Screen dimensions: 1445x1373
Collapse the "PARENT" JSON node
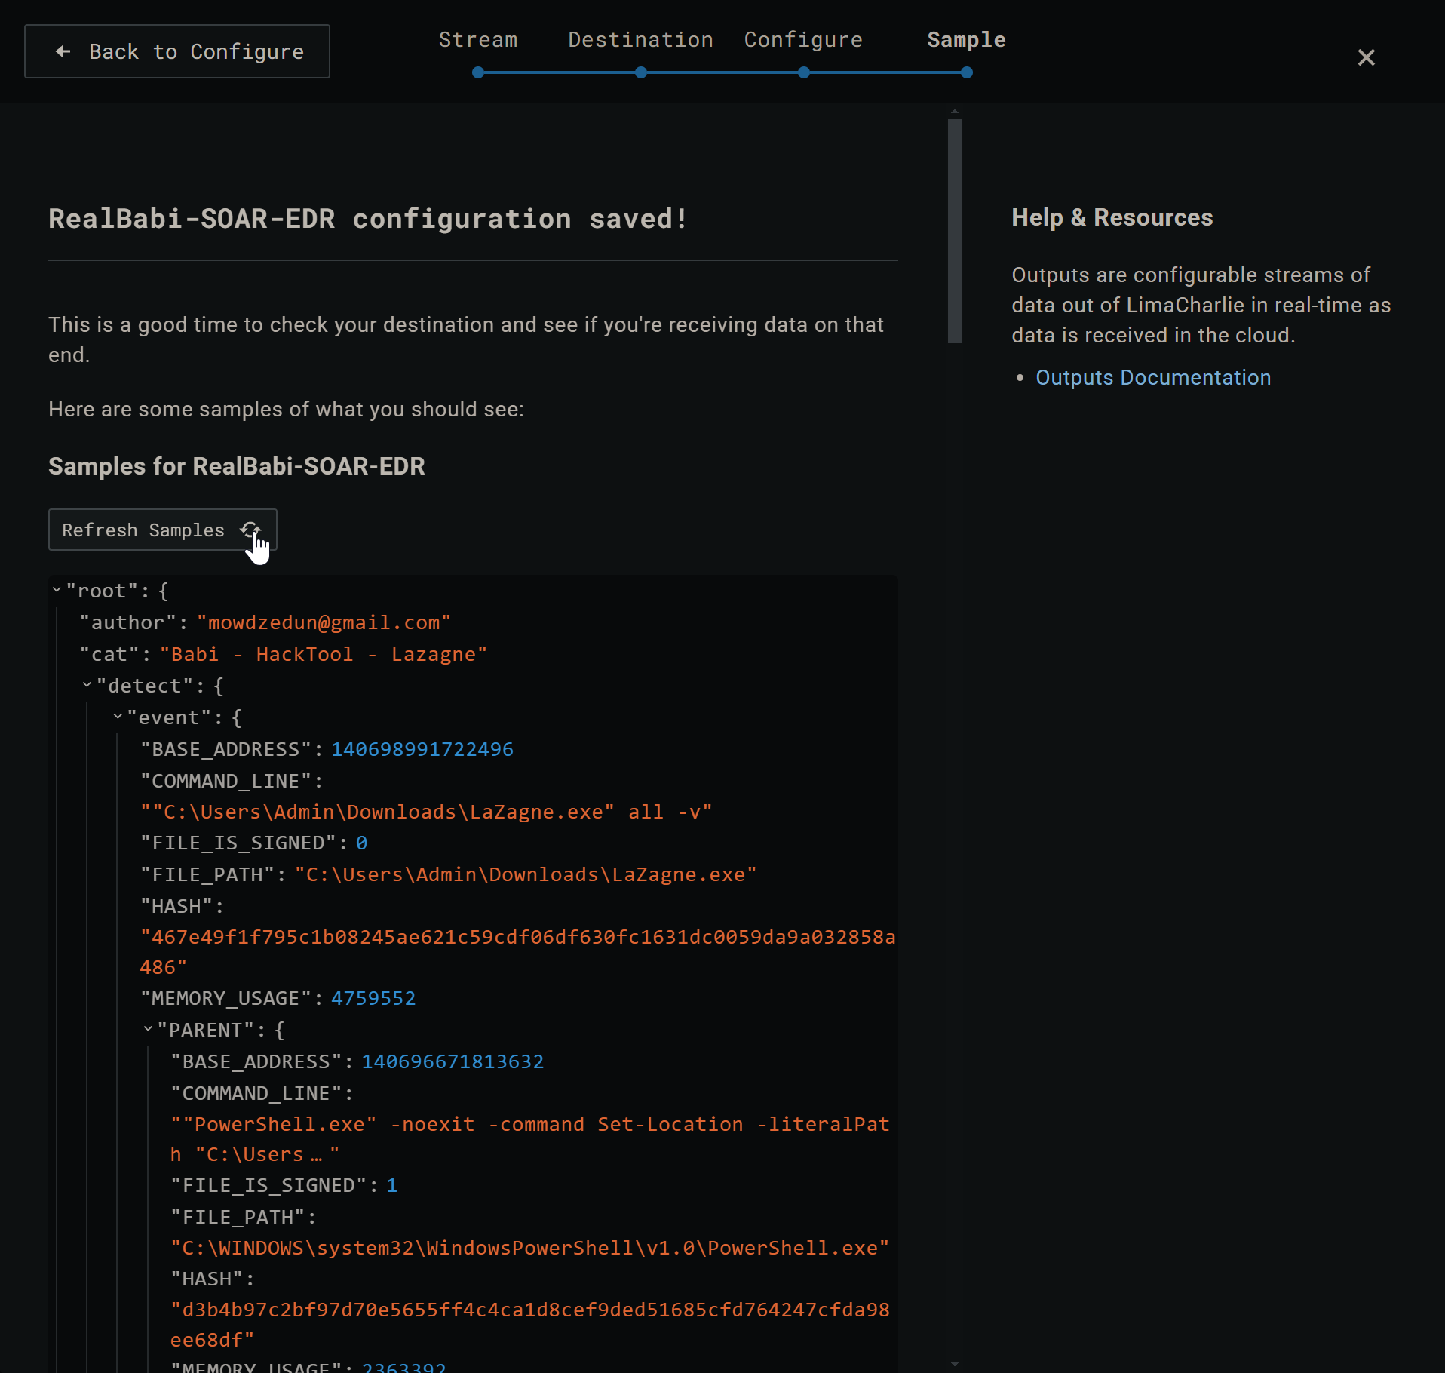(148, 1029)
